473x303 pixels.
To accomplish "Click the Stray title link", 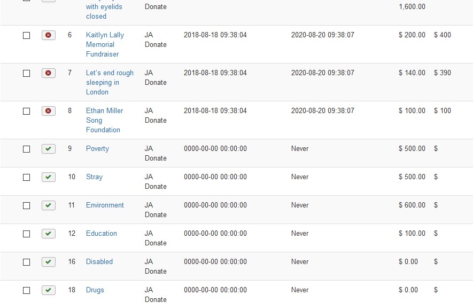I will (94, 177).
